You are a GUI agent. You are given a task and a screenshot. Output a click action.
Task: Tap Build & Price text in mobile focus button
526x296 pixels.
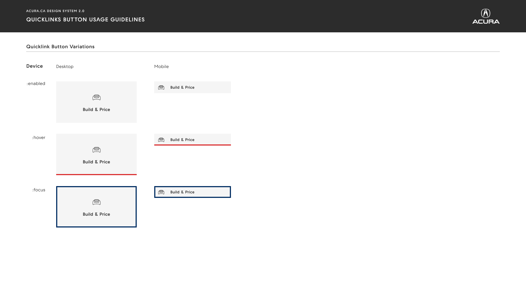pos(182,192)
